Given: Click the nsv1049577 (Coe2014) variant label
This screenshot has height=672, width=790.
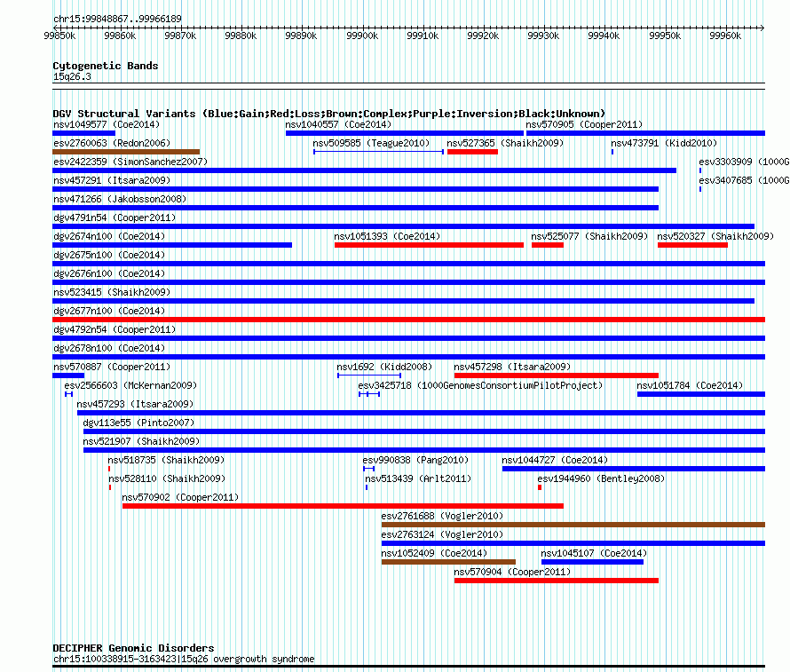Looking at the screenshot, I should pyautogui.click(x=107, y=124).
